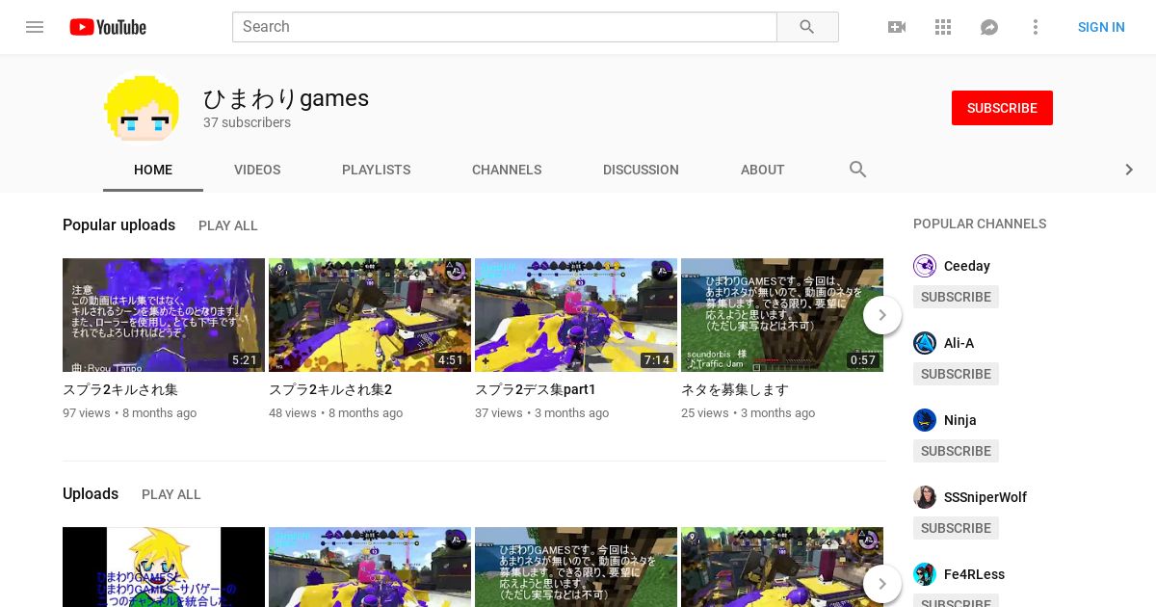Screen dimensions: 1156x607
Task: Open the 5:21 スプラ2キルされ集 thumbnail
Action: tap(164, 315)
